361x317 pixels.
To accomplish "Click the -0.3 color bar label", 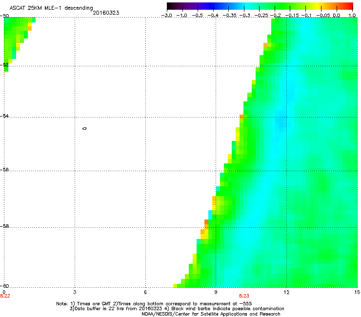I will click(245, 16).
